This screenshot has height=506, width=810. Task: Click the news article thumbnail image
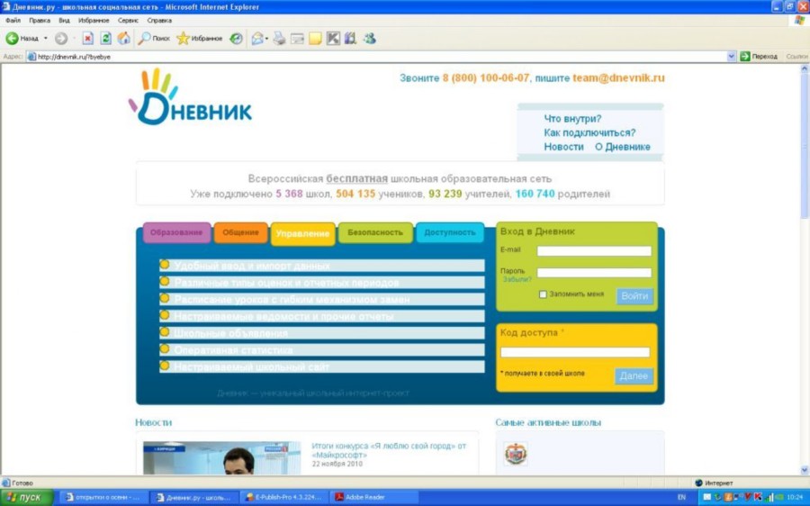(221, 458)
